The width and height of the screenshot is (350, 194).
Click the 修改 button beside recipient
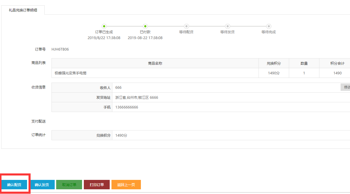click(x=346, y=87)
